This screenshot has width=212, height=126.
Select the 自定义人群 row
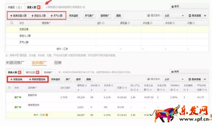(x=107, y=36)
